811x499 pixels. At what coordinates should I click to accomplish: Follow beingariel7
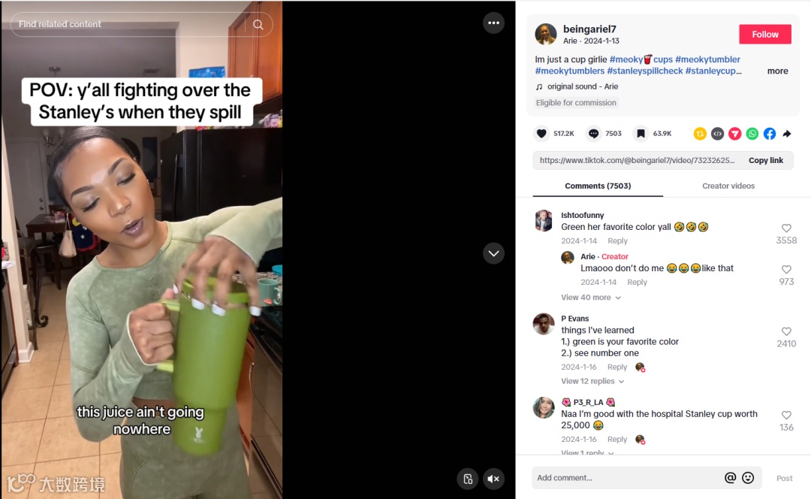tap(765, 34)
